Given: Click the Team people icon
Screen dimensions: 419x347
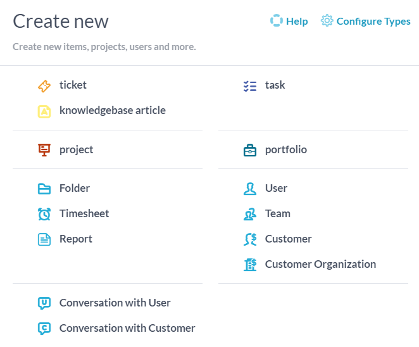Looking at the screenshot, I should point(249,214).
